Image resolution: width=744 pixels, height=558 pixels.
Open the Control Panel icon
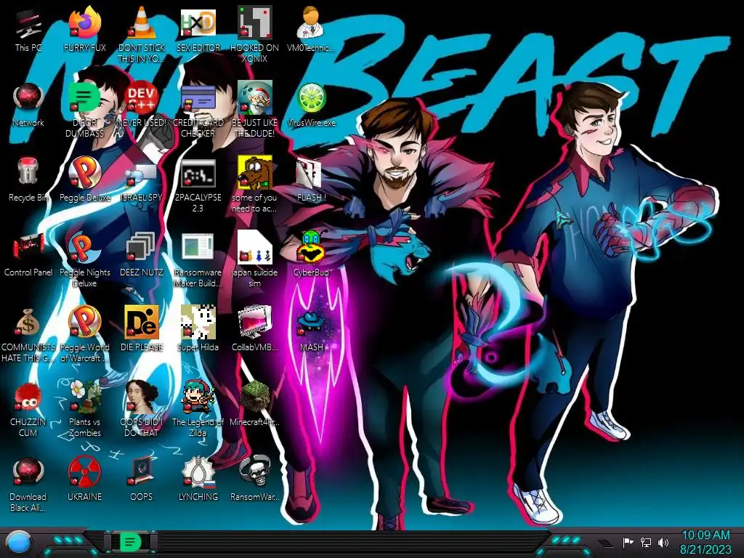pyautogui.click(x=28, y=247)
